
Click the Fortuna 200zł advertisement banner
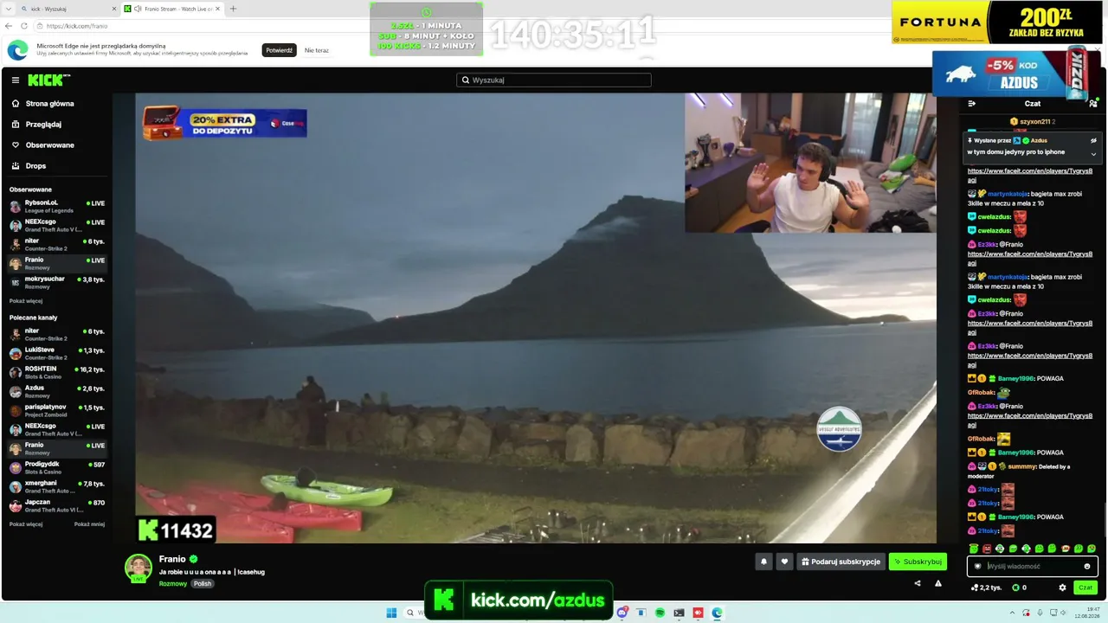(997, 22)
